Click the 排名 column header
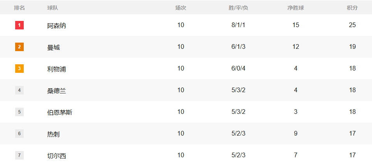 [x=19, y=8]
